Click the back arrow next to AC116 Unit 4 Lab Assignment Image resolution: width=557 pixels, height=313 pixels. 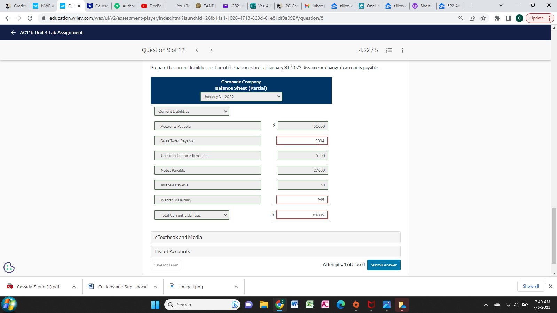(13, 32)
